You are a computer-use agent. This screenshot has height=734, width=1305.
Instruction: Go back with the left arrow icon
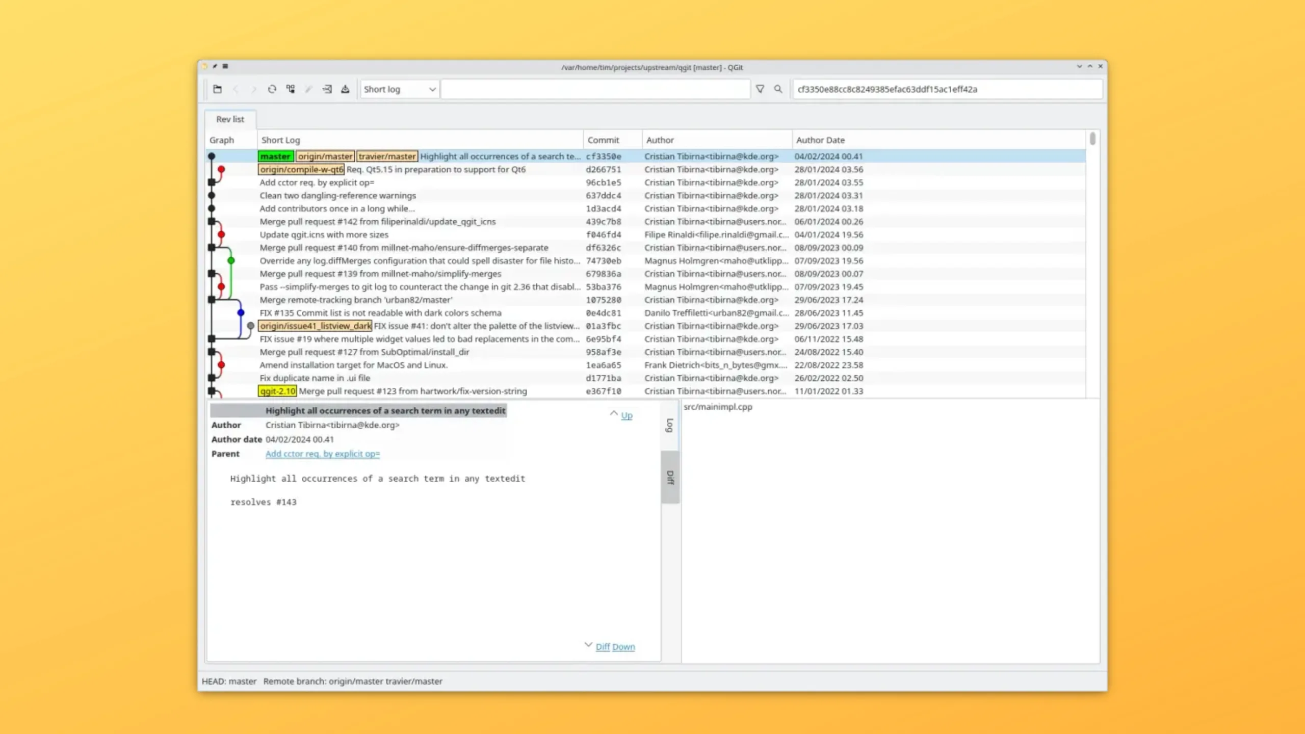pyautogui.click(x=236, y=89)
